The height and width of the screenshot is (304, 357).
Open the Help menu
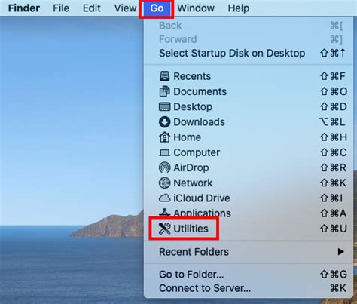[239, 8]
